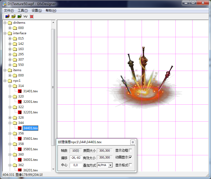211x179 pixels.
Task: Expand folder 326 under npc1
Action: click(10, 118)
